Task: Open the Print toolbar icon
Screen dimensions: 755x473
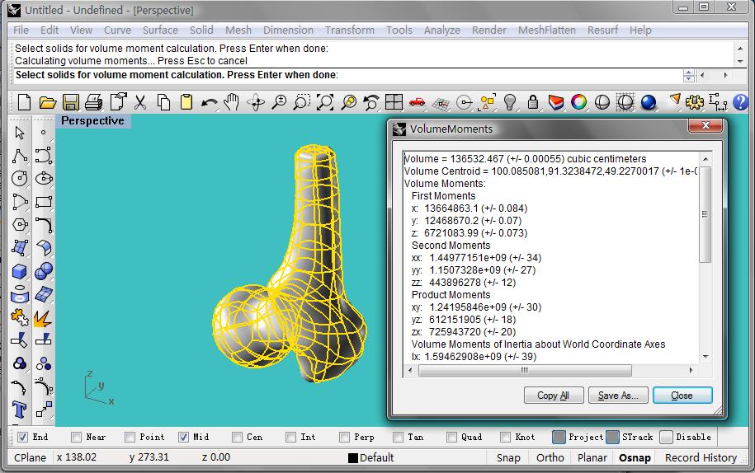Action: (94, 102)
